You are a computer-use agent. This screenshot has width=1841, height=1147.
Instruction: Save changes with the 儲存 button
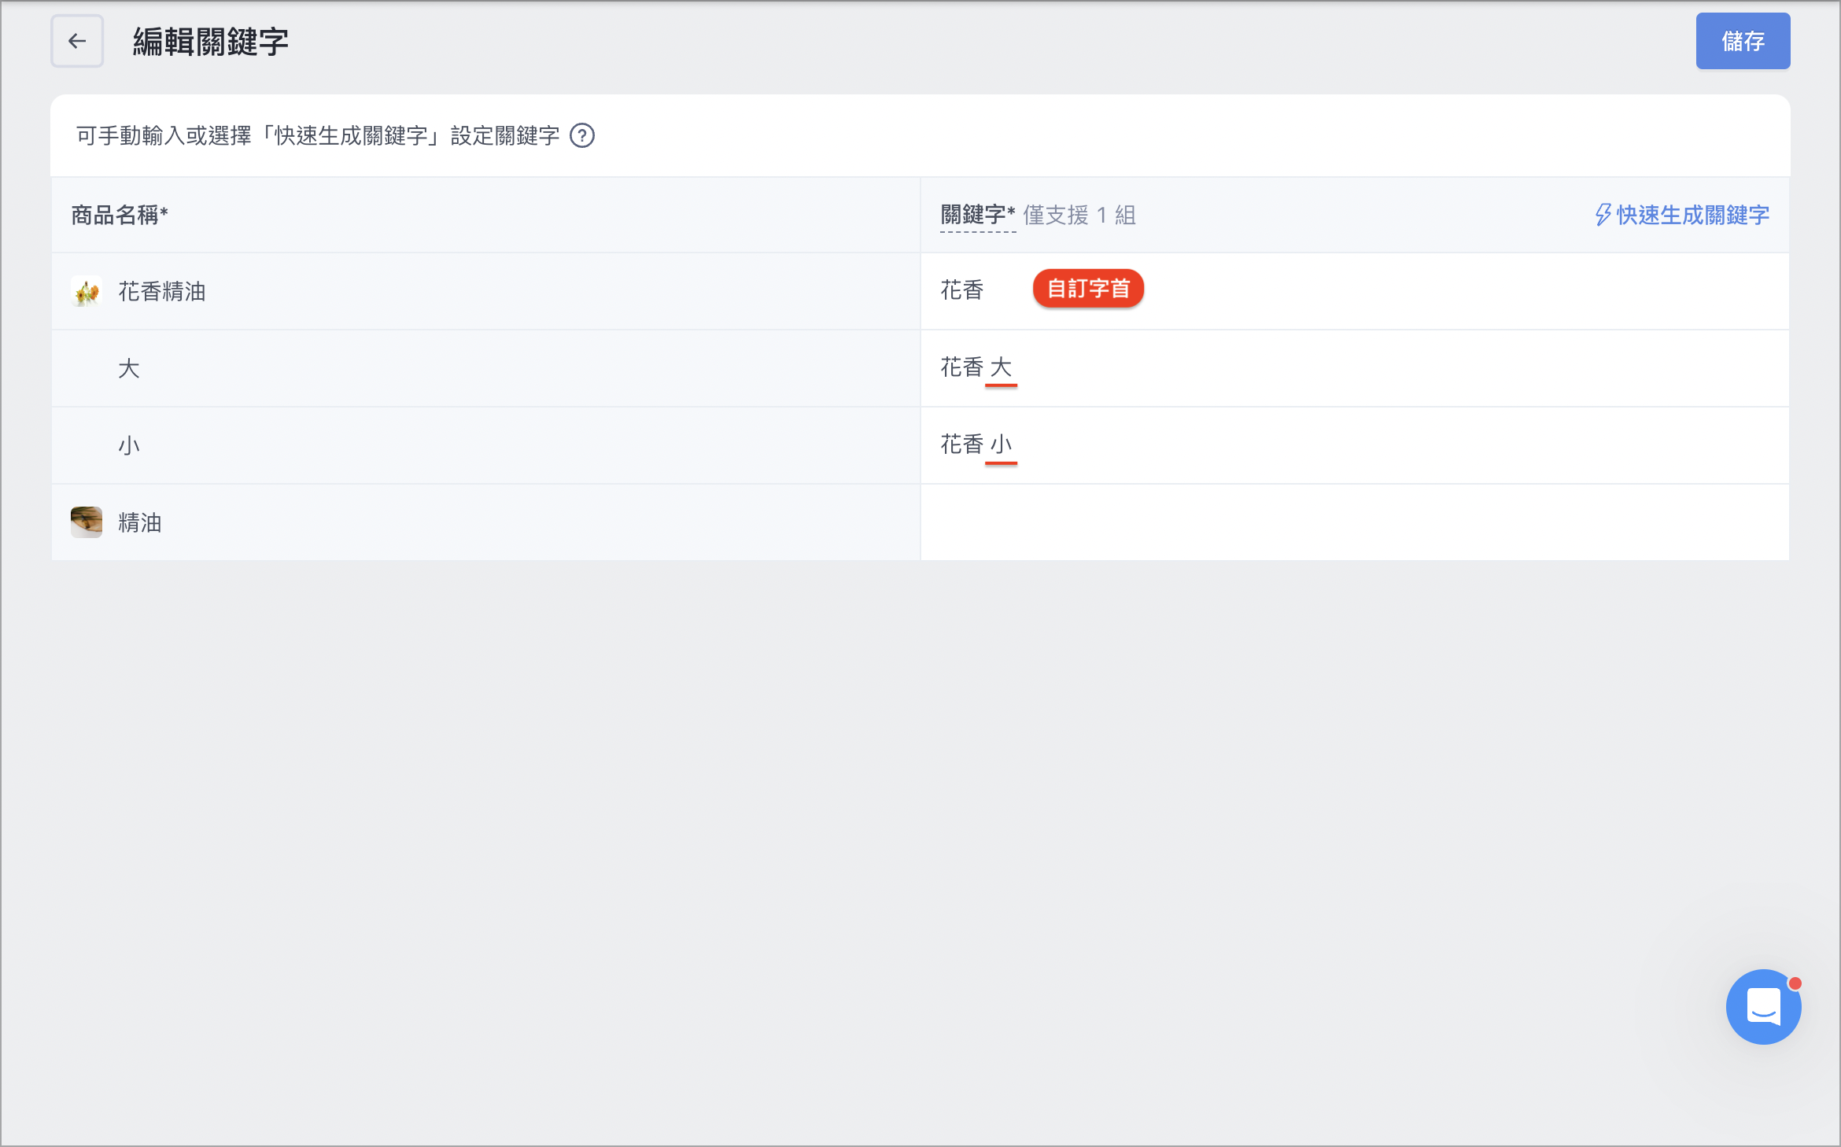(1743, 41)
